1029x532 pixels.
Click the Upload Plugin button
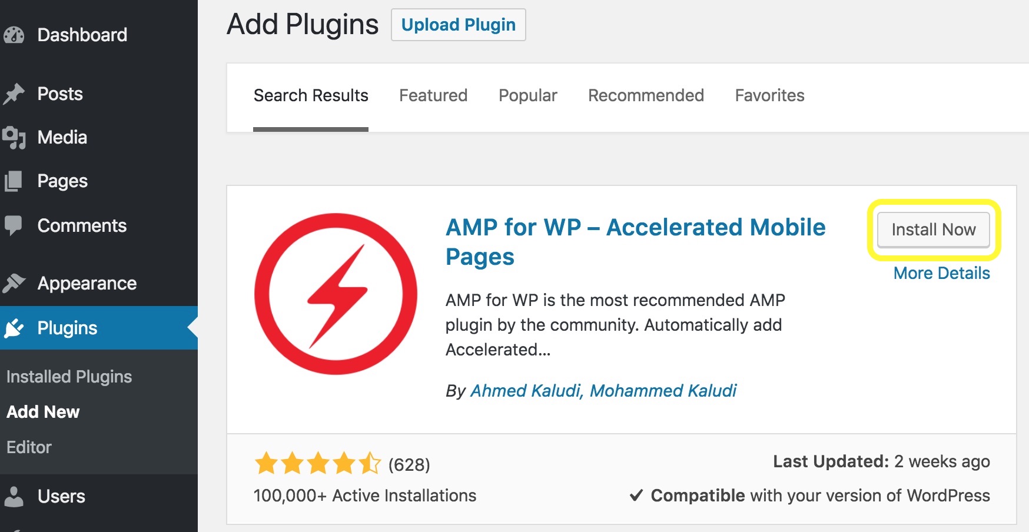pos(458,24)
